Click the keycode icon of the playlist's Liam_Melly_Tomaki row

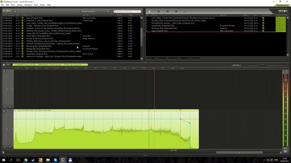pos(263,18)
